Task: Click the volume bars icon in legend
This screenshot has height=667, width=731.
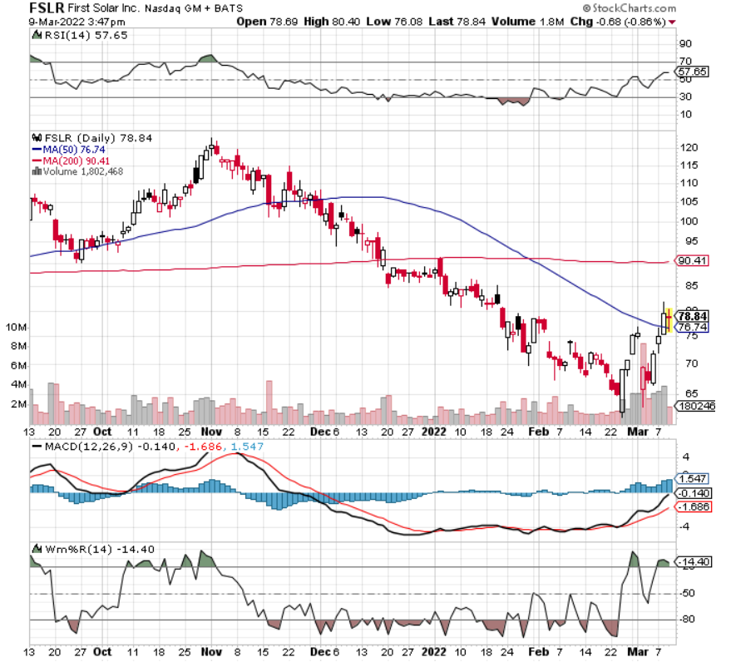Action: coord(36,171)
